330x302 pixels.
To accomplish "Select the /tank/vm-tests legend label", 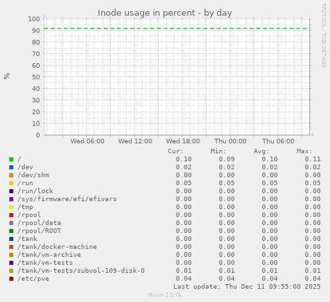I will (x=45, y=263).
